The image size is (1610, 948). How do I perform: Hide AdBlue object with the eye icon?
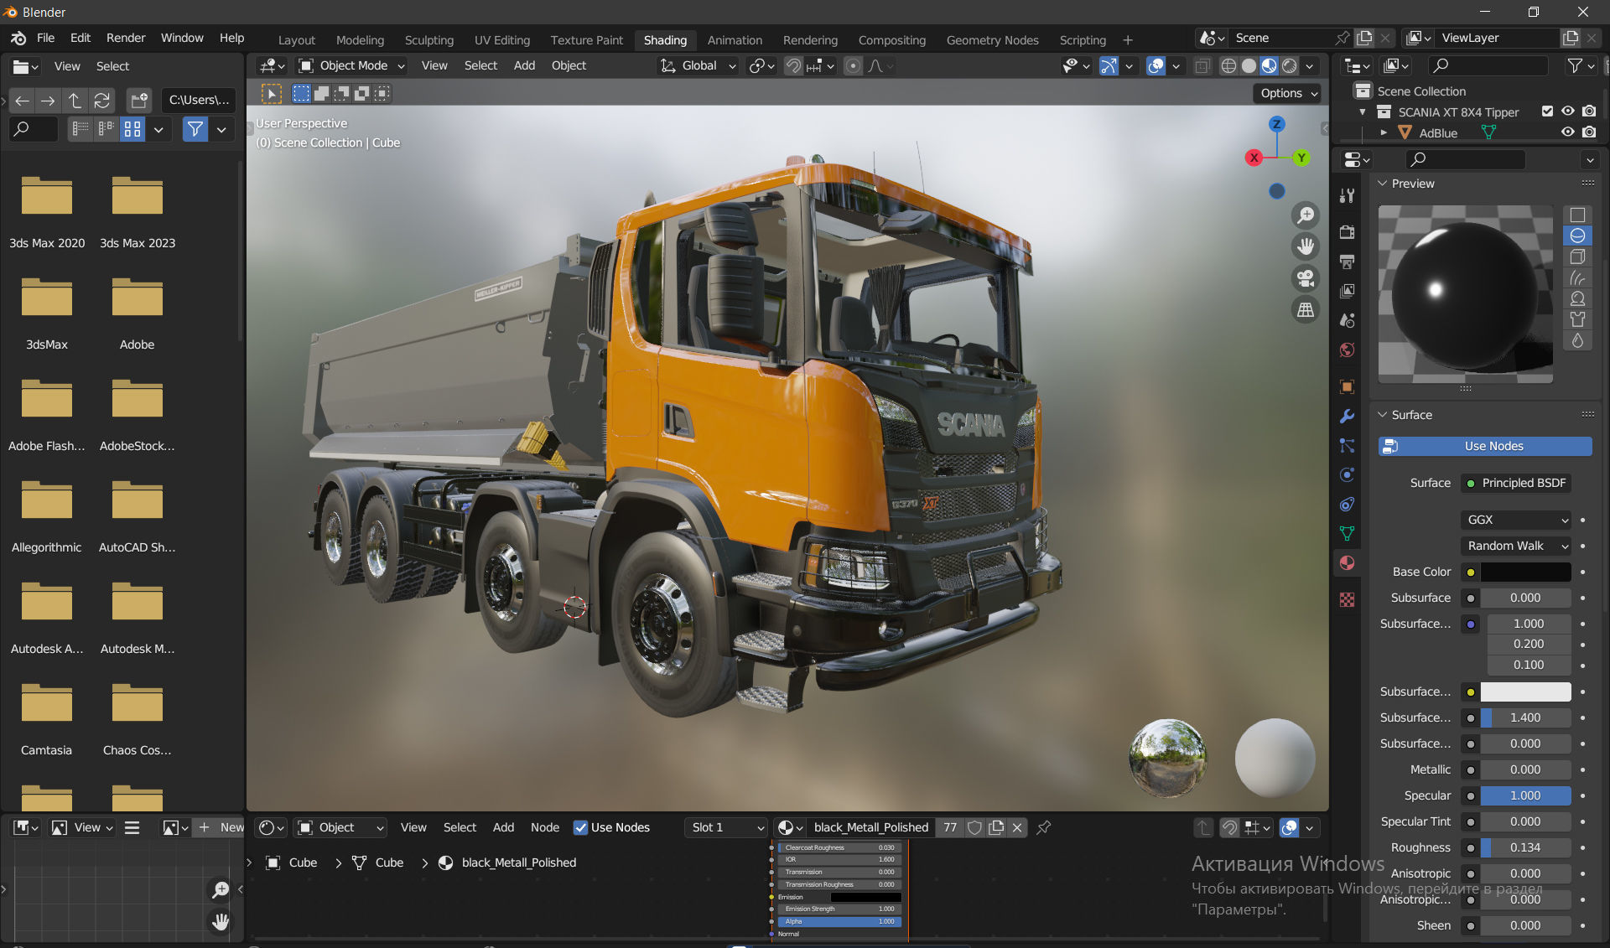(x=1567, y=132)
